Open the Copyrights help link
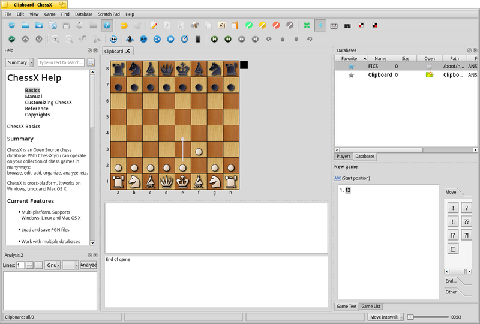This screenshot has width=480, height=324. 37,115
